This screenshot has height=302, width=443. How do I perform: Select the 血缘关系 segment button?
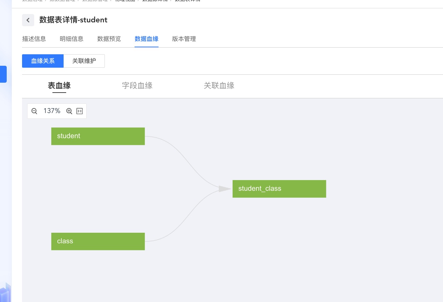[43, 61]
